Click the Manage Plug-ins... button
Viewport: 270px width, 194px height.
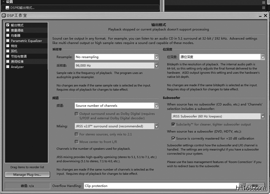(27, 175)
